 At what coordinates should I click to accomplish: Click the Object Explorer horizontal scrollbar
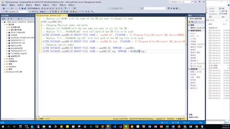[18, 119]
